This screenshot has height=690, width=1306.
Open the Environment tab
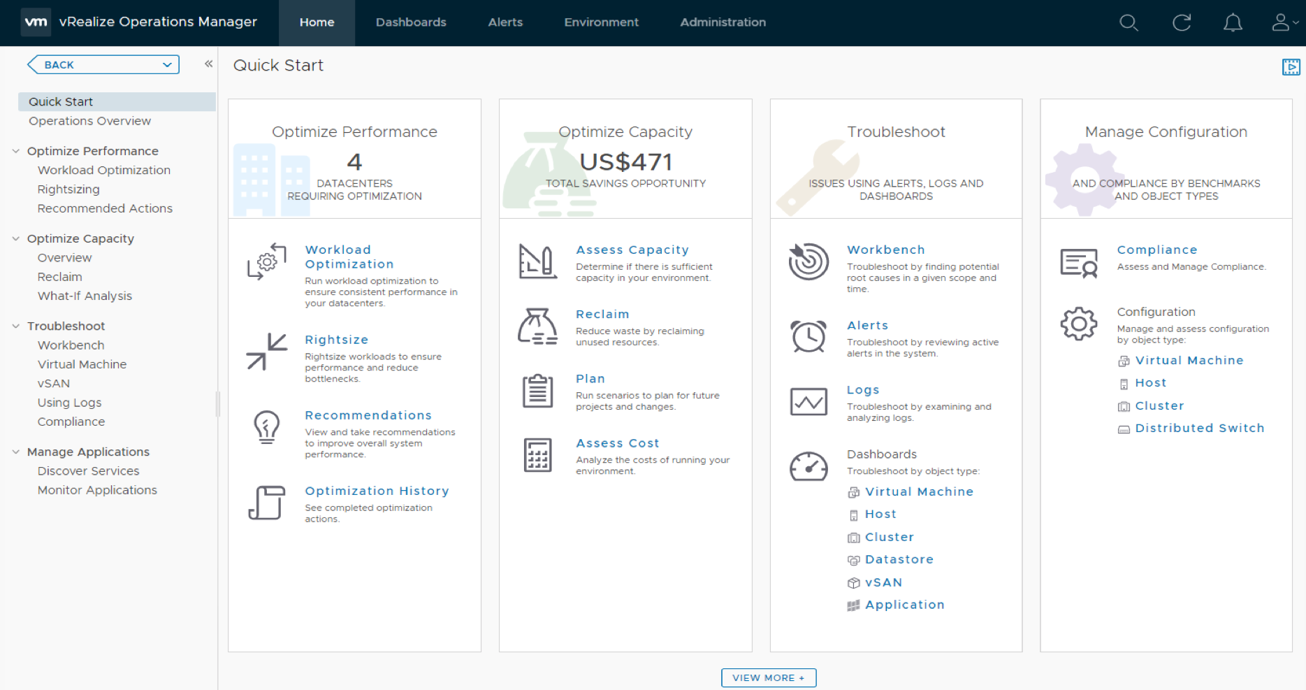(601, 23)
